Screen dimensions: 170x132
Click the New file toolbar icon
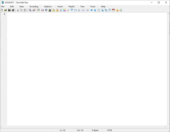pos(2,10)
